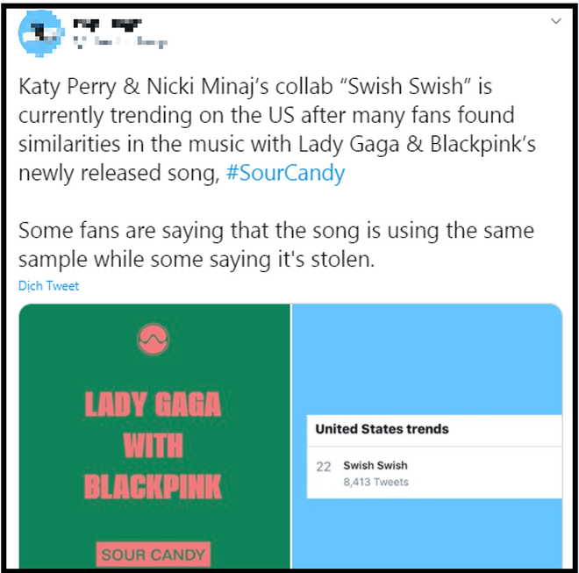Click the United States trends header
The height and width of the screenshot is (573, 579).
382,429
